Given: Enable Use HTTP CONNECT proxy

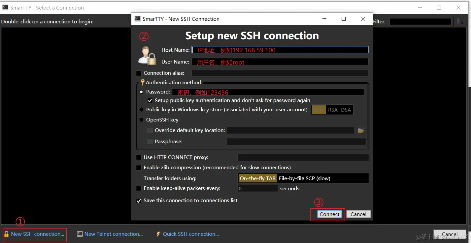Looking at the screenshot, I should pos(139,157).
